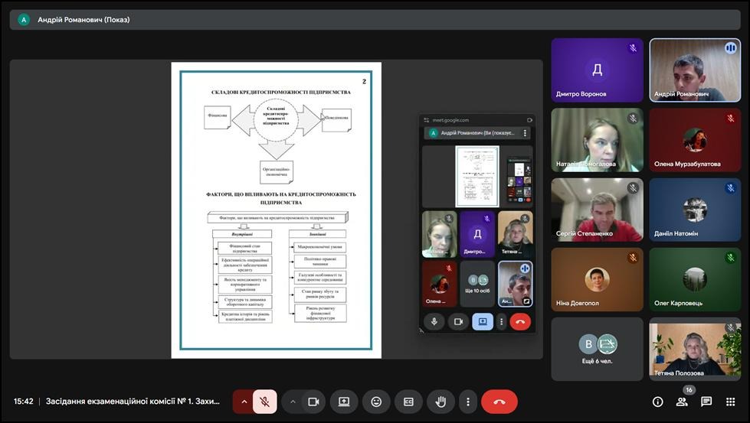The image size is (750, 423).
Task: Open the emoji reactions icon
Action: pos(376,402)
